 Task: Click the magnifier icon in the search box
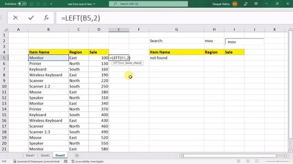pyautogui.click(x=115, y=4)
